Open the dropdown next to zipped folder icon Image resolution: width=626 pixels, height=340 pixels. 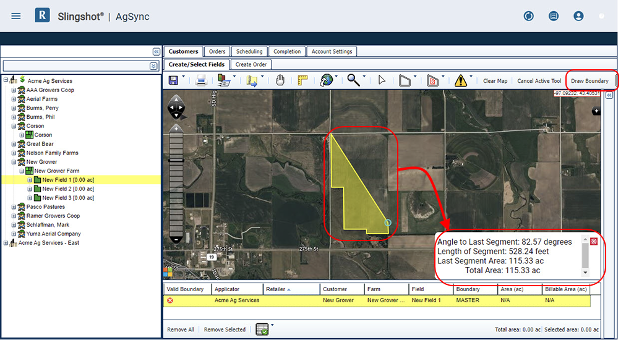262,76
